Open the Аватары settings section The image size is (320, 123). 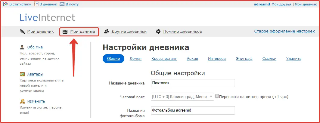[35, 74]
